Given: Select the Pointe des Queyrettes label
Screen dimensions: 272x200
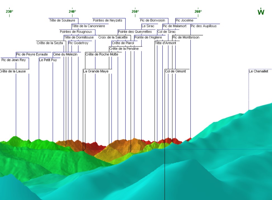Looking at the screenshot, I should 135,32.
